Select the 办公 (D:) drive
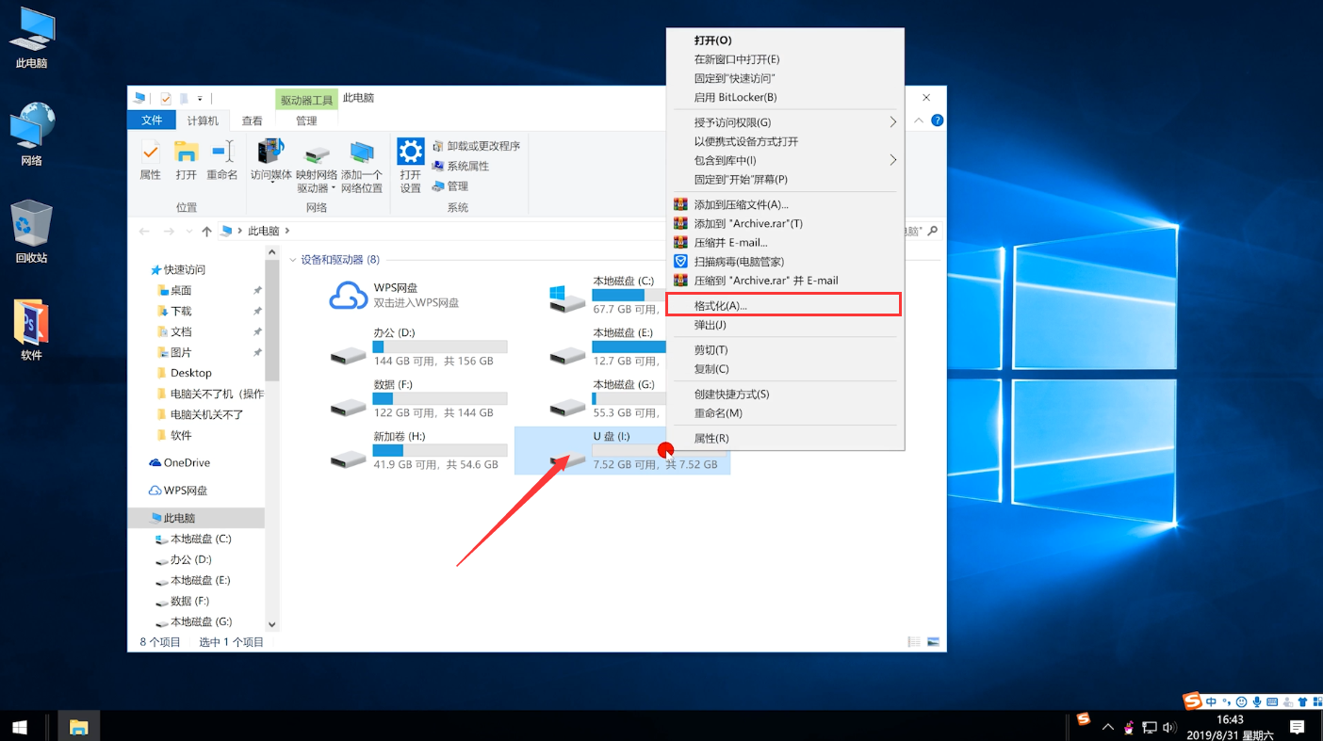Viewport: 1323px width, 741px height. coord(418,347)
